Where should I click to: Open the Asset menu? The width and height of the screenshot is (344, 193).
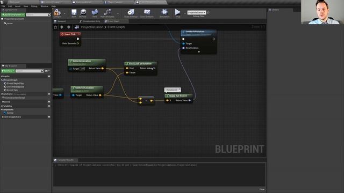point(18,6)
